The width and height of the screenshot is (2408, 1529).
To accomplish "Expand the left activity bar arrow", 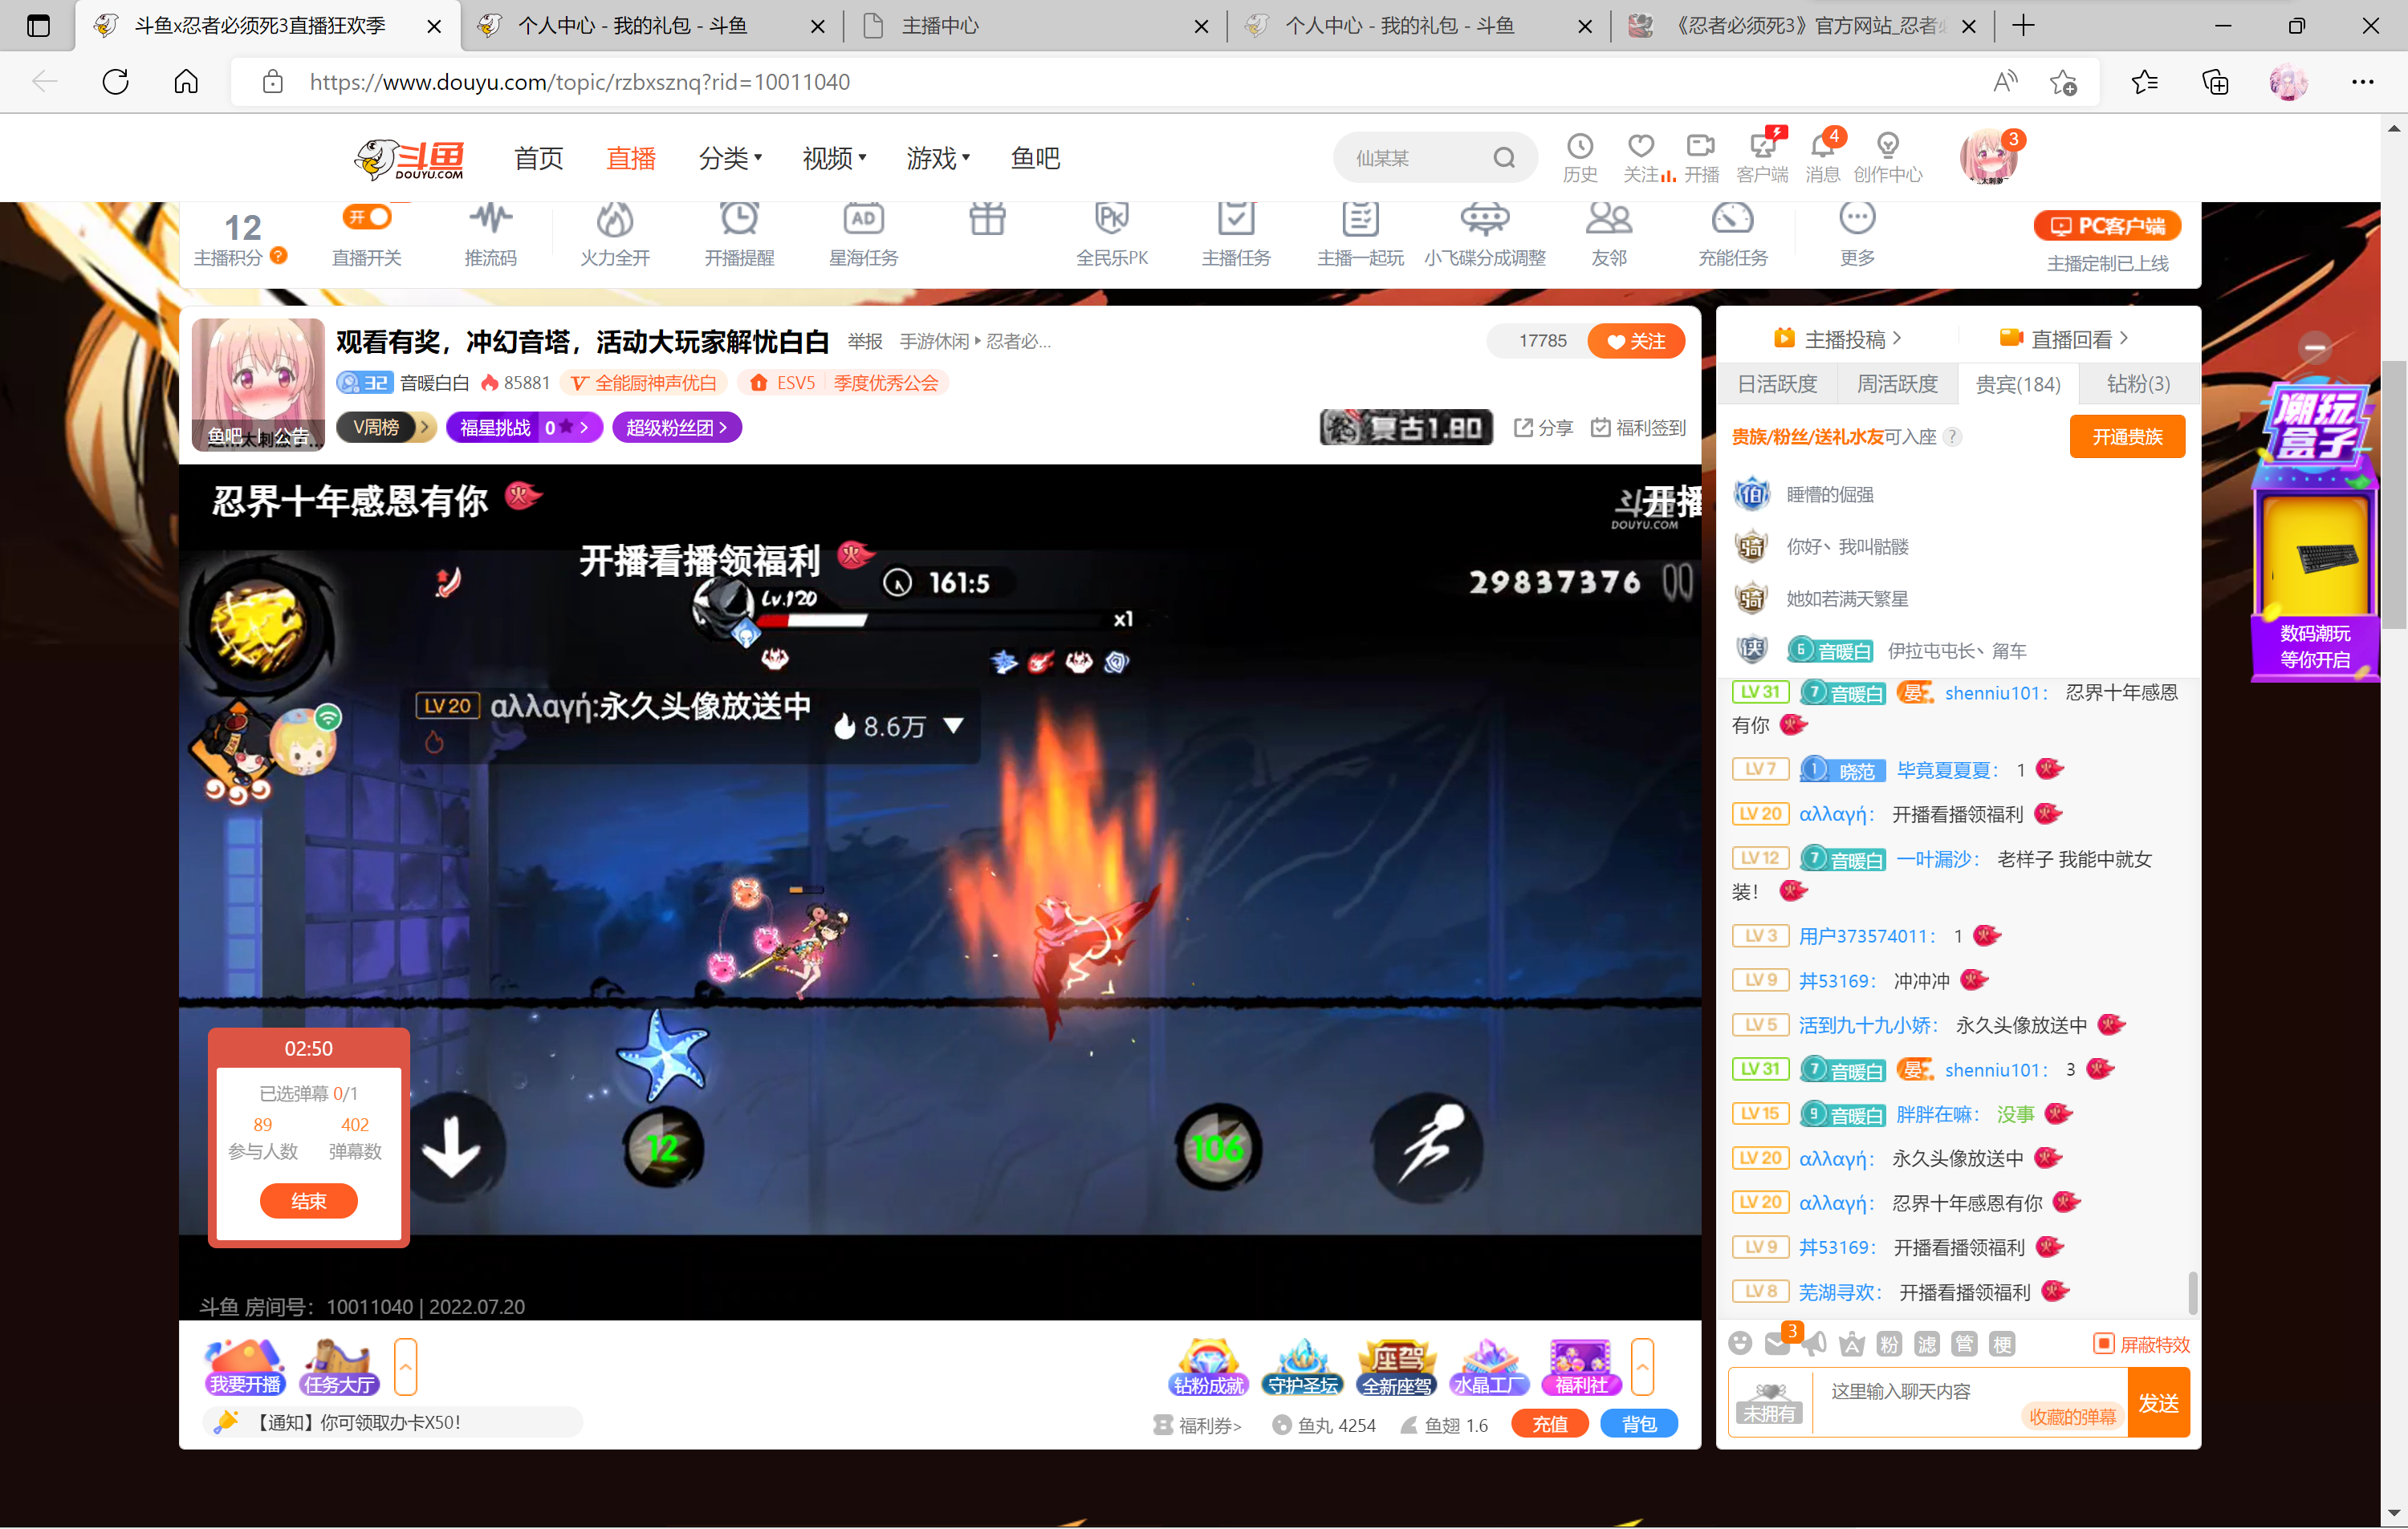I will click(x=405, y=1366).
